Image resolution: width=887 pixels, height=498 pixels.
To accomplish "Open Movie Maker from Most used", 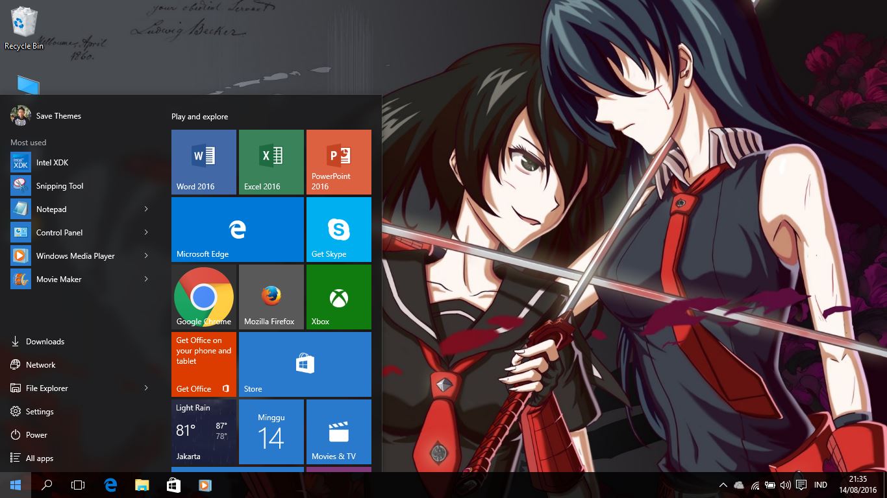I will pyautogui.click(x=81, y=279).
